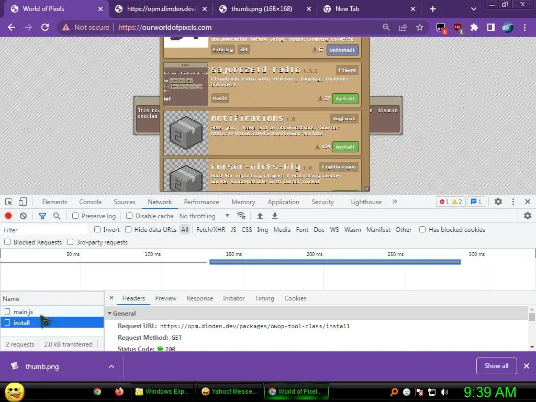
Task: Enable Disable cache checkbox
Action: (129, 216)
